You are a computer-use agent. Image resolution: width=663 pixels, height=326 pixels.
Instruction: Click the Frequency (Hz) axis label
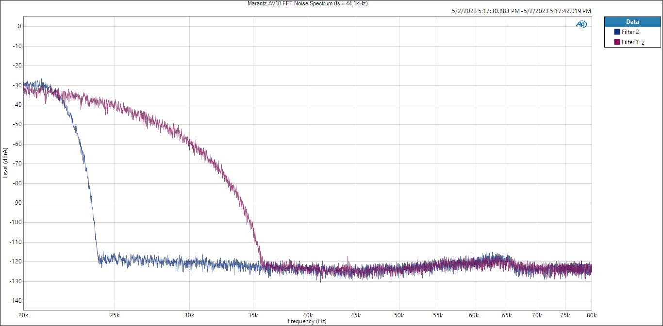307,321
